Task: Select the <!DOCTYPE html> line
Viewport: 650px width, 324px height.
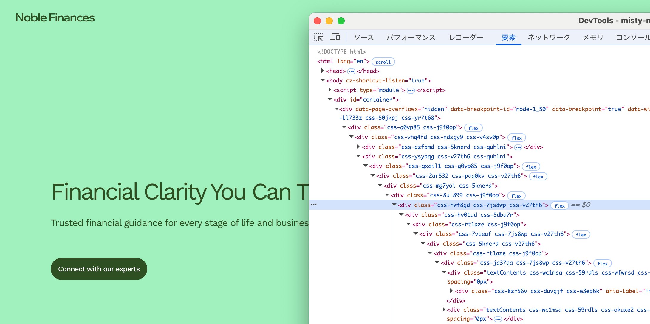Action: click(x=342, y=52)
